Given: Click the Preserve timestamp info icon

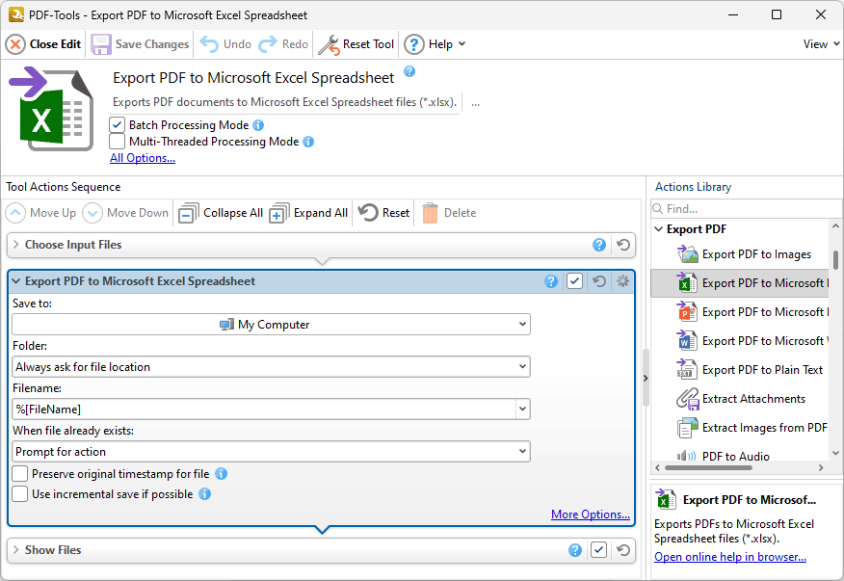Looking at the screenshot, I should [x=222, y=474].
